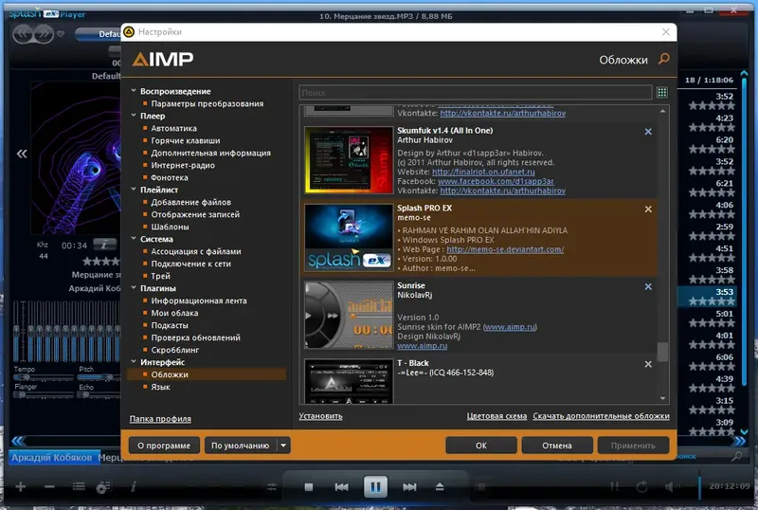The width and height of the screenshot is (758, 510).
Task: Click the search magnifier icon beside Обложки
Action: (664, 59)
